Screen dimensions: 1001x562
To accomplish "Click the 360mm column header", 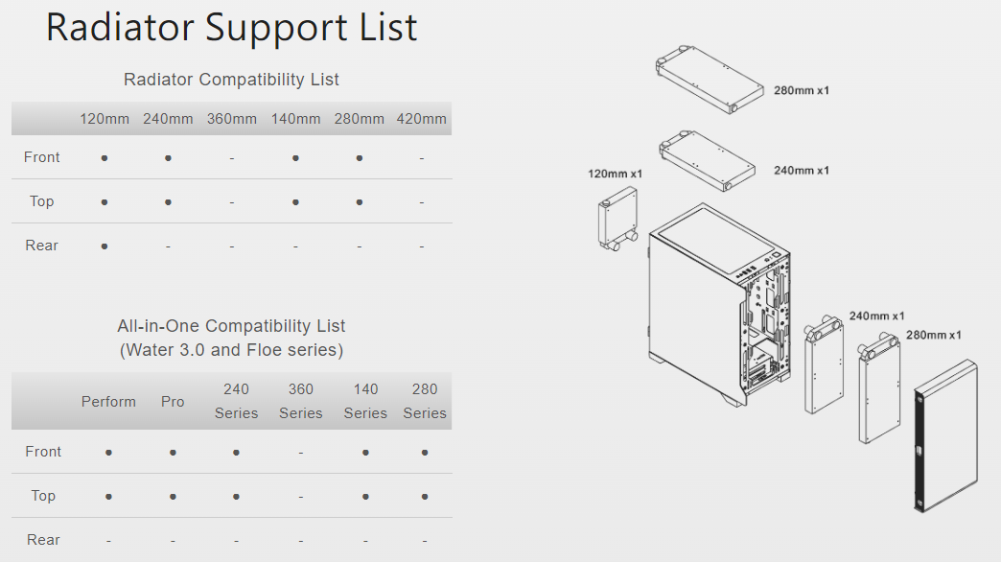I will (x=232, y=119).
